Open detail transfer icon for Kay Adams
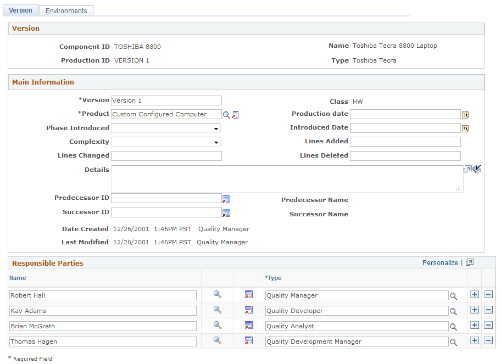 pos(248,310)
